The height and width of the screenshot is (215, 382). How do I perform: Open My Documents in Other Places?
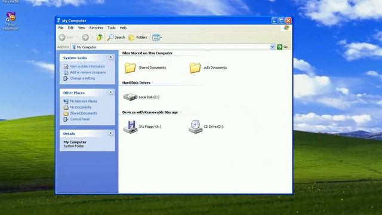pyautogui.click(x=81, y=107)
